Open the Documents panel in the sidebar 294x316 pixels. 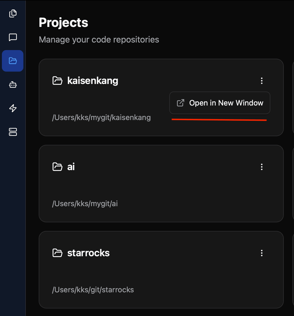13,13
